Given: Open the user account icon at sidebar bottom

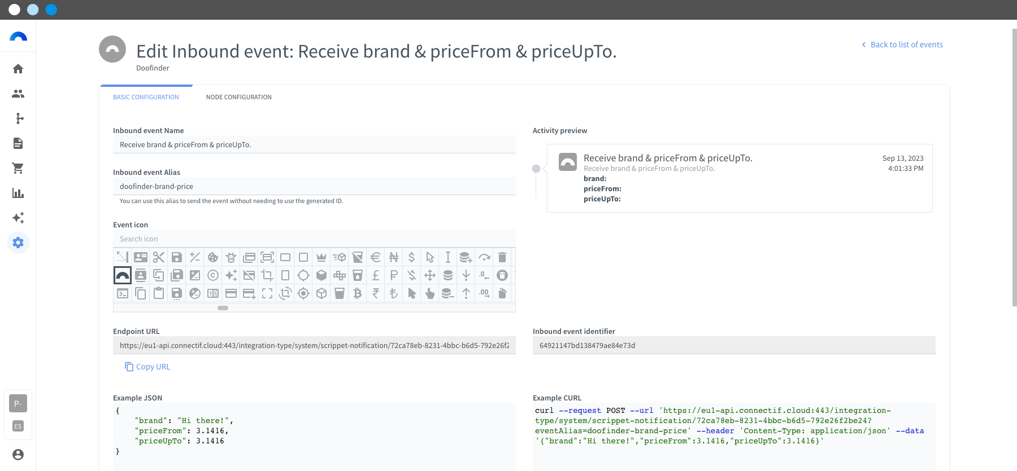Looking at the screenshot, I should [18, 455].
